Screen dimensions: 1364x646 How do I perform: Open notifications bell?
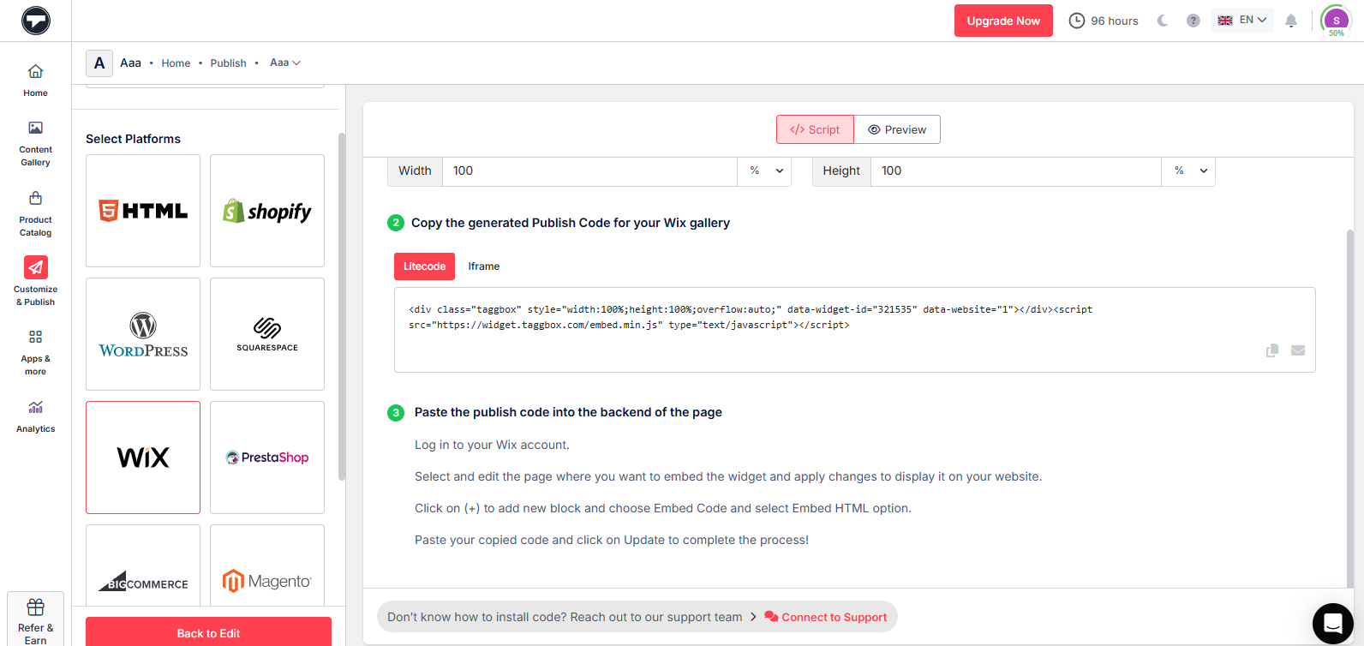(1291, 21)
